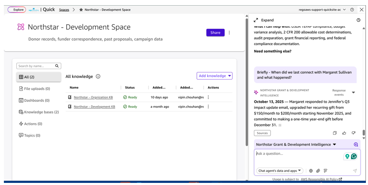Viewport: 368px width, 185px height.
Task: Select Knowledge bases (2) filter
Action: tap(39, 112)
